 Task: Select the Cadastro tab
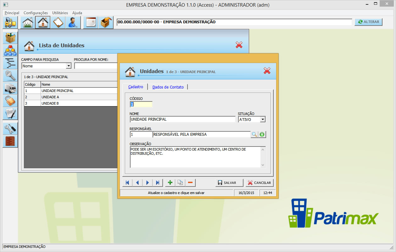click(x=136, y=87)
